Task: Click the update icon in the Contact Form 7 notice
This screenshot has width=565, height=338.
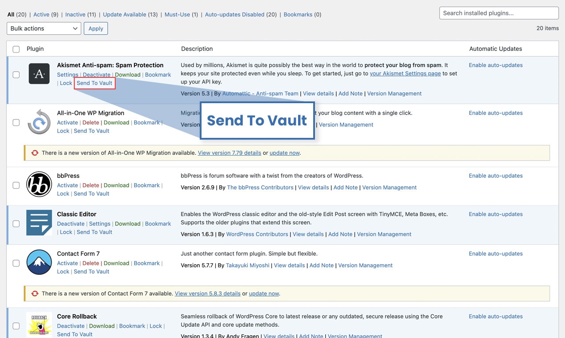Action: coord(35,294)
